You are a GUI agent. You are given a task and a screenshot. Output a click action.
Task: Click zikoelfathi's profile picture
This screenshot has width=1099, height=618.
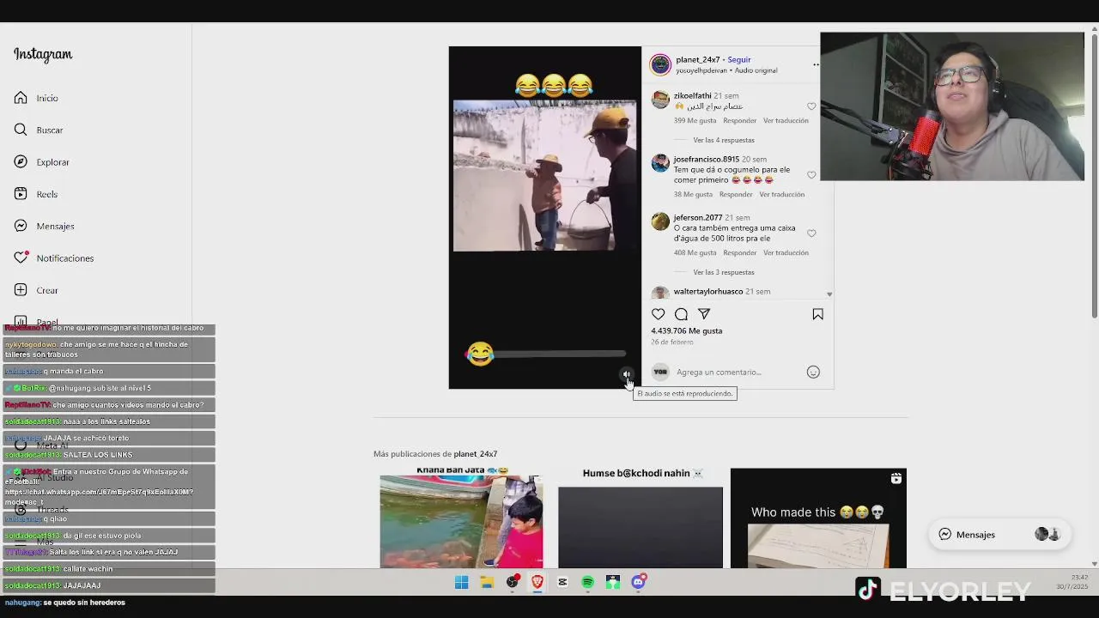(x=660, y=100)
